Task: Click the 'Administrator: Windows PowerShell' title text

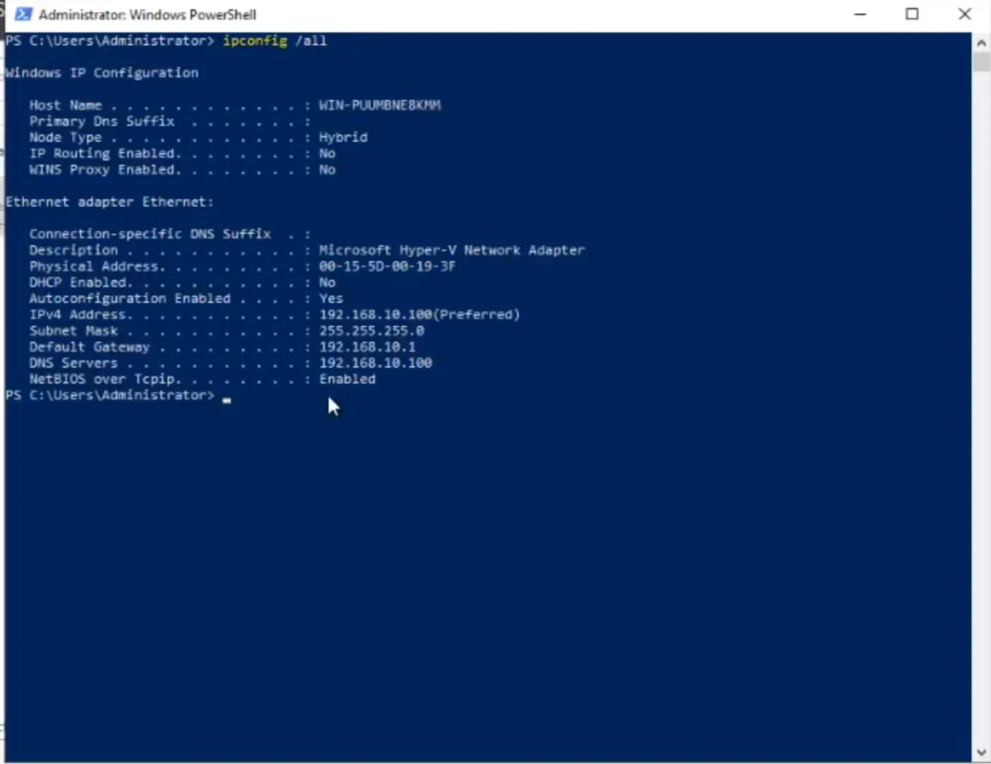Action: tap(147, 14)
